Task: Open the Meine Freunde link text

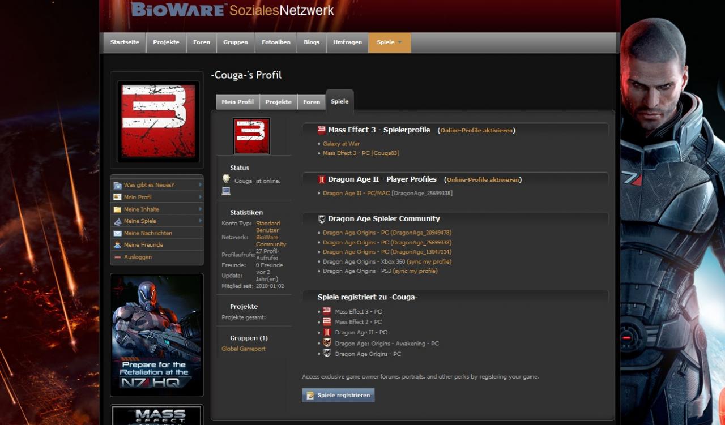Action: [x=143, y=245]
